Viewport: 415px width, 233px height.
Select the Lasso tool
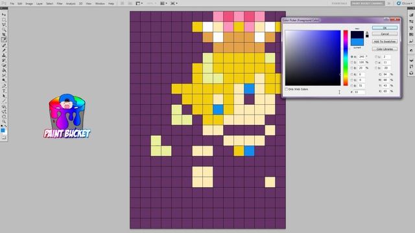4,25
